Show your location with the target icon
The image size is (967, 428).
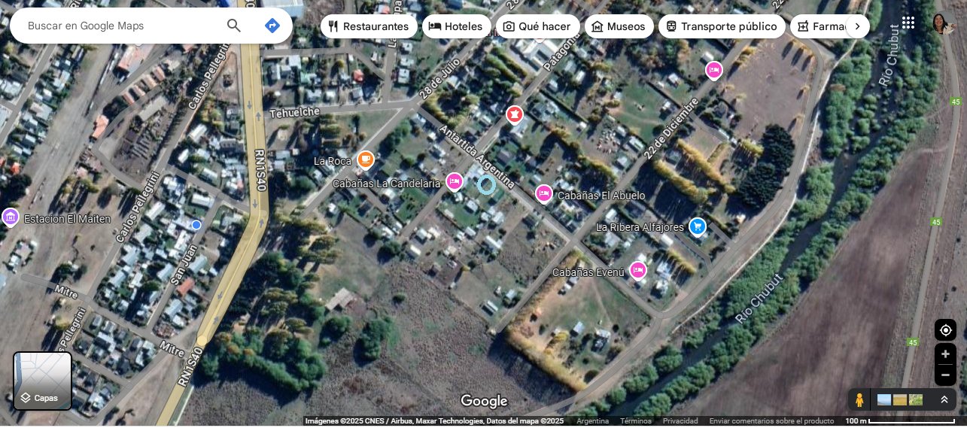(x=946, y=330)
